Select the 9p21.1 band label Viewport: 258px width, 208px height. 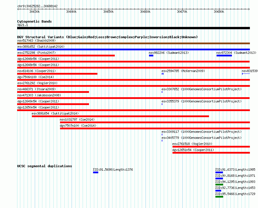(x=23, y=25)
